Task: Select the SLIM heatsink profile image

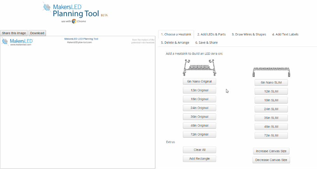Action: [271, 72]
